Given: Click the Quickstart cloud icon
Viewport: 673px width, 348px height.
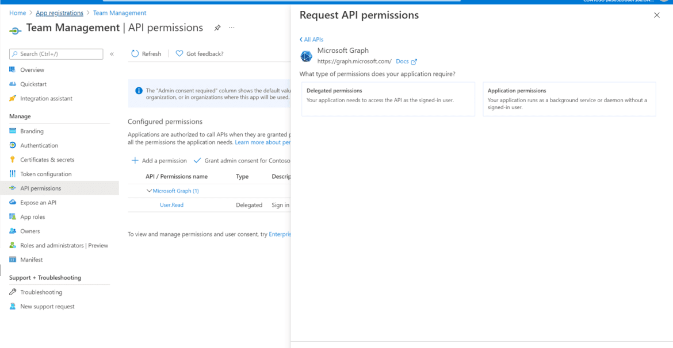Looking at the screenshot, I should tap(13, 84).
